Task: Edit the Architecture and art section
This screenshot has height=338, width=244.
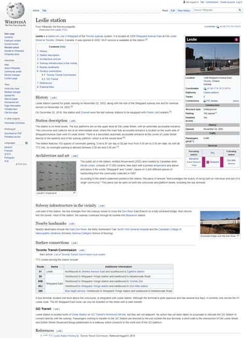Action: pos(75,156)
